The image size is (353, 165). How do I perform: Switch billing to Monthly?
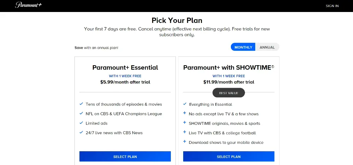(x=243, y=47)
